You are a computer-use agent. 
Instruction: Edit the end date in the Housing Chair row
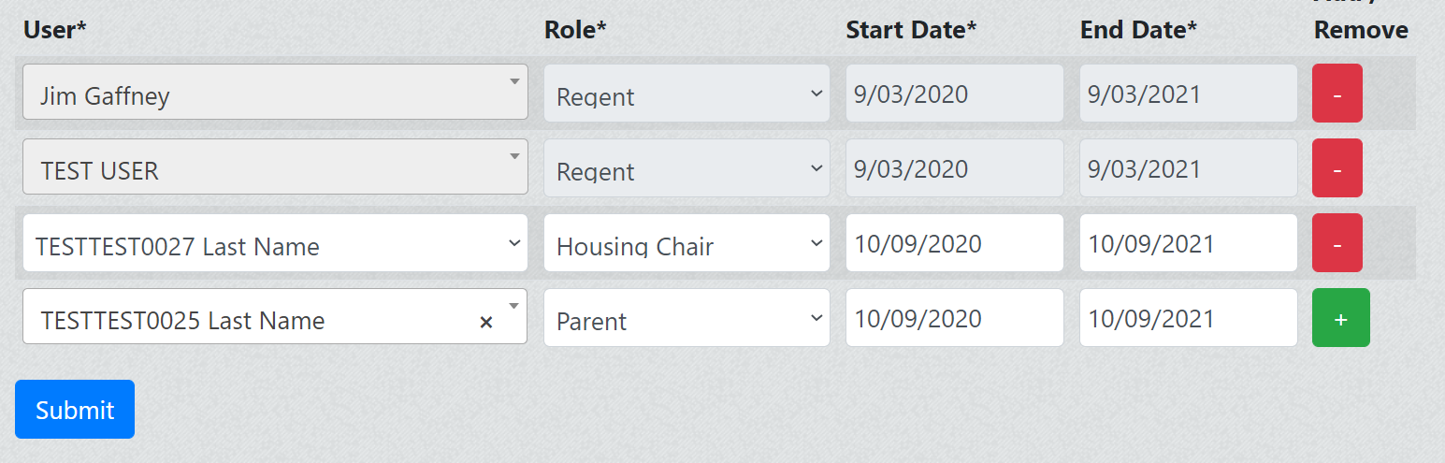[x=1188, y=243]
